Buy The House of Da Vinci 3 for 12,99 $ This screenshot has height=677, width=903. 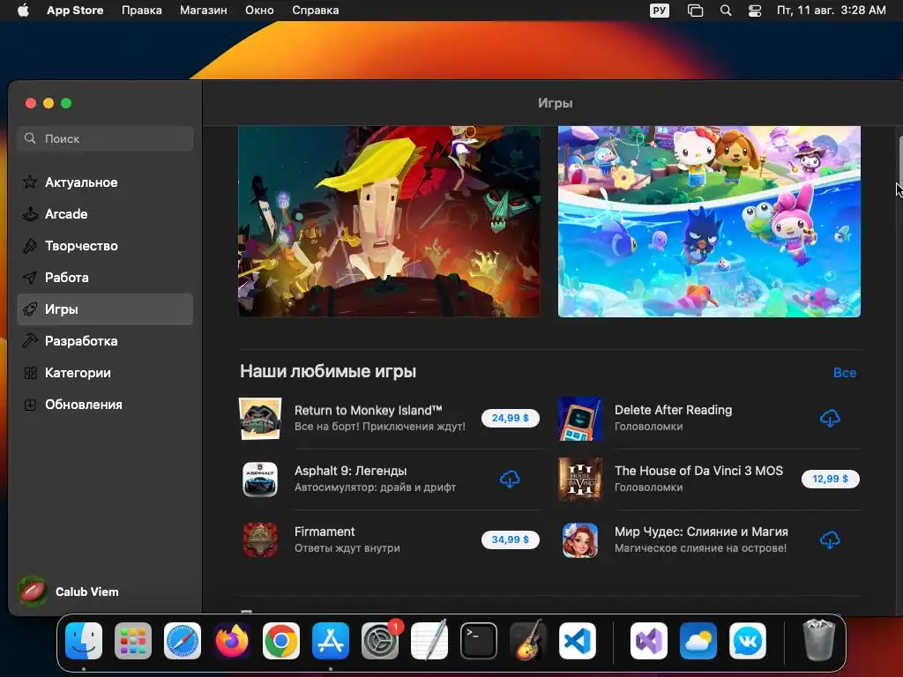(x=831, y=479)
